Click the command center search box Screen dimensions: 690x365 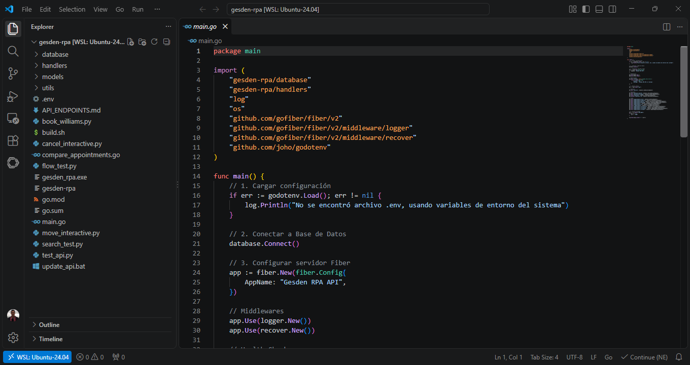pos(358,9)
